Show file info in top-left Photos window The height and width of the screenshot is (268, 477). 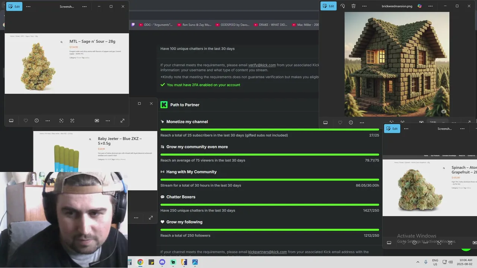pos(37,121)
